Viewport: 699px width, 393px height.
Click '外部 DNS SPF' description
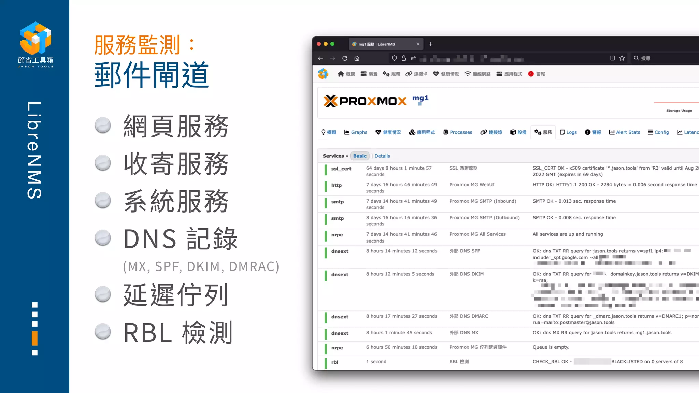click(465, 251)
